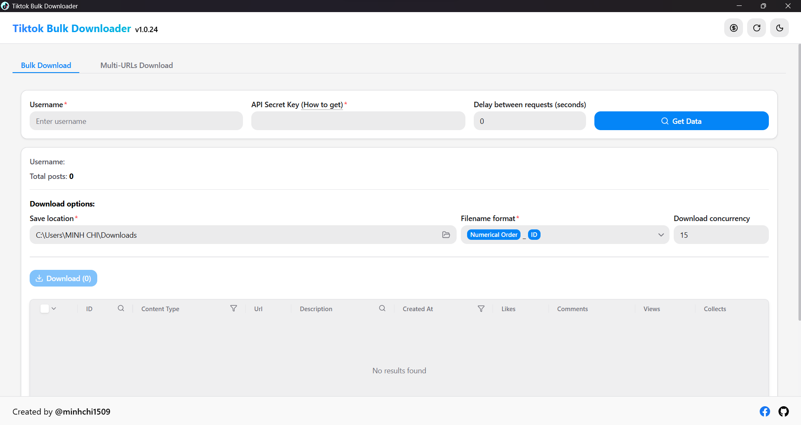Image resolution: width=801 pixels, height=425 pixels.
Task: Click the 'Created by @minhchi1509' text
Action: point(61,412)
